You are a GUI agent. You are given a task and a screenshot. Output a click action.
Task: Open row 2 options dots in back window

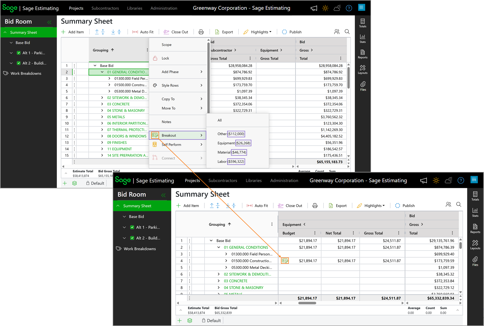point(74,72)
